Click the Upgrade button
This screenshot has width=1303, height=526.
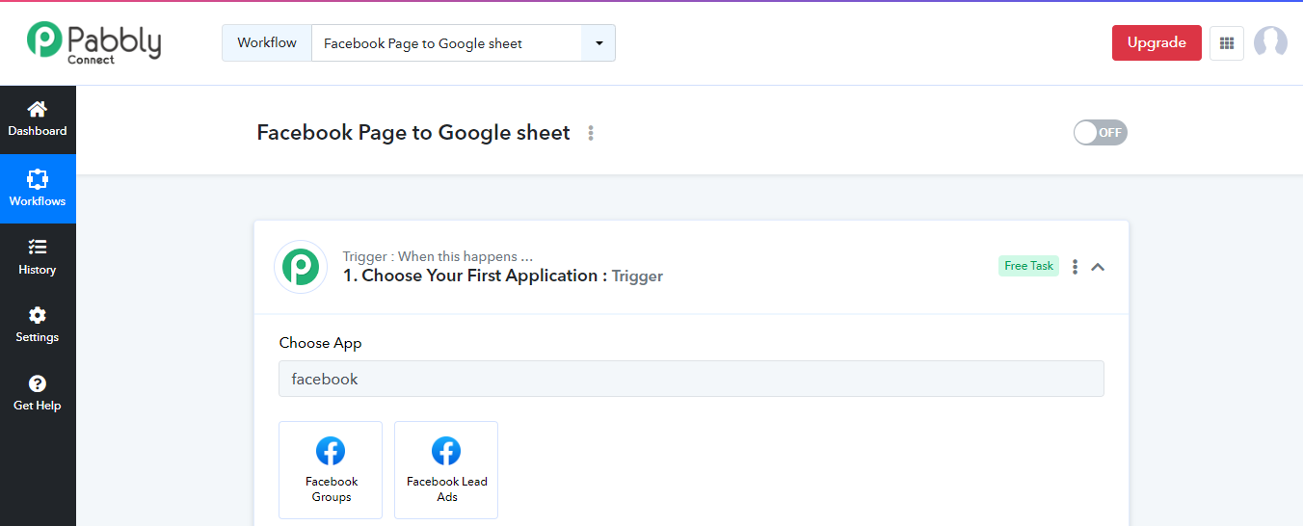(x=1157, y=43)
